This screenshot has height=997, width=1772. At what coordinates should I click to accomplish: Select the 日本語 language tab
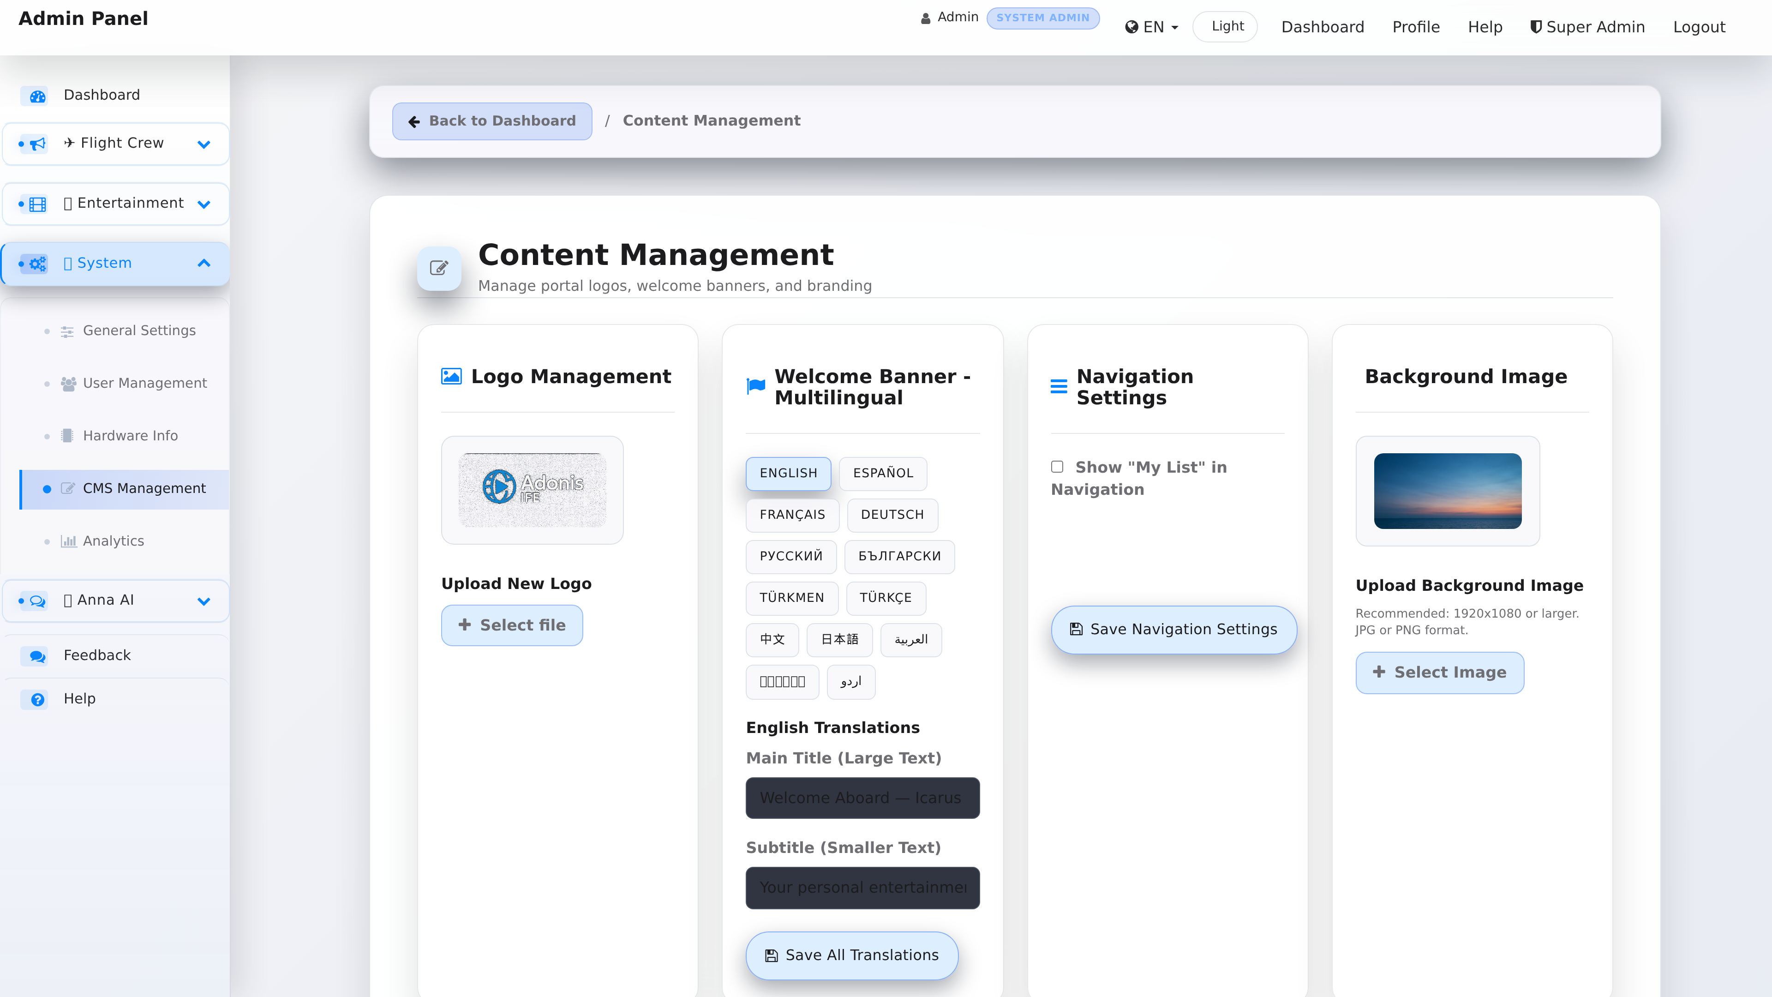(x=839, y=640)
